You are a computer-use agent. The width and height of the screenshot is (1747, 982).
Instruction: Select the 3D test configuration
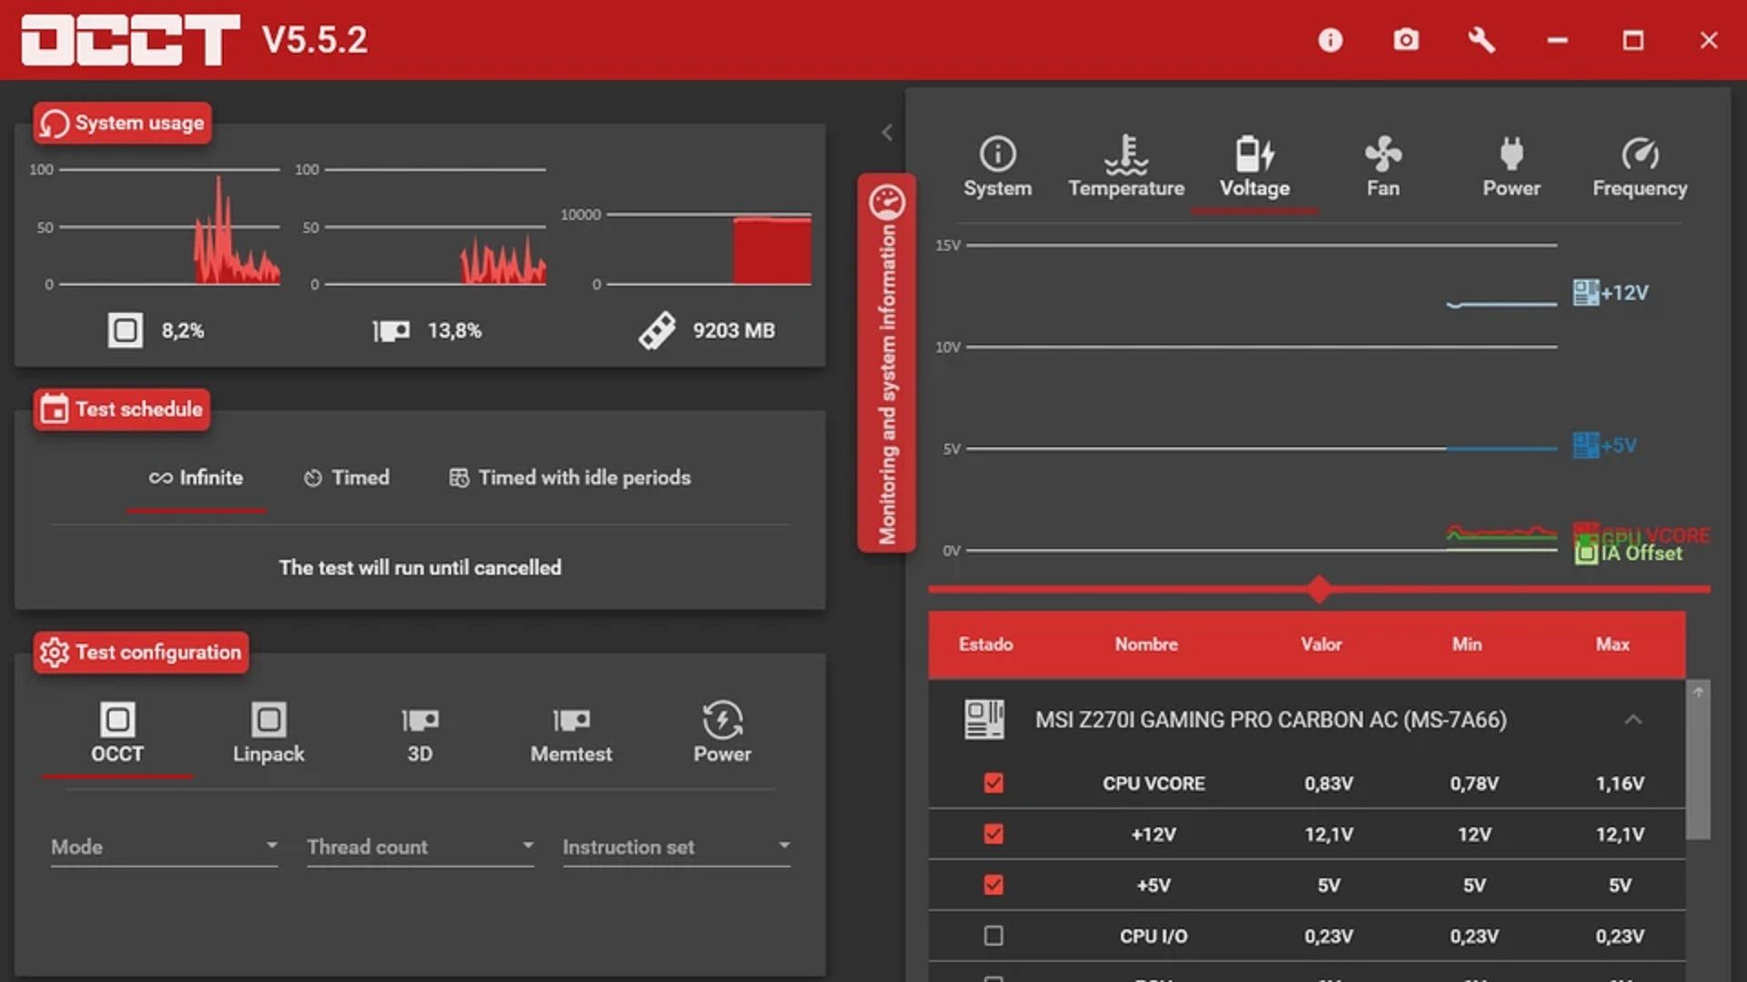pyautogui.click(x=419, y=734)
